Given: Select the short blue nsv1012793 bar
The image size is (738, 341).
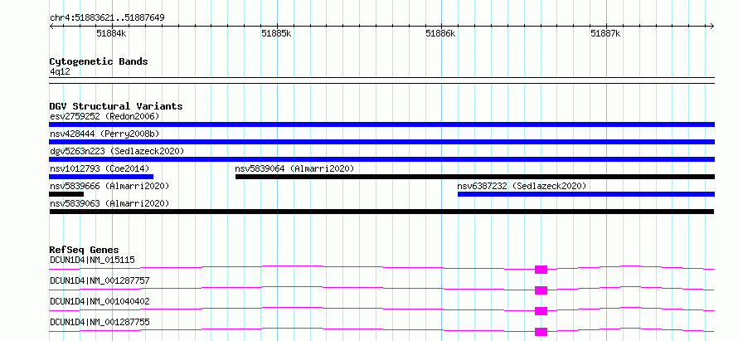Looking at the screenshot, I should click(x=101, y=177).
